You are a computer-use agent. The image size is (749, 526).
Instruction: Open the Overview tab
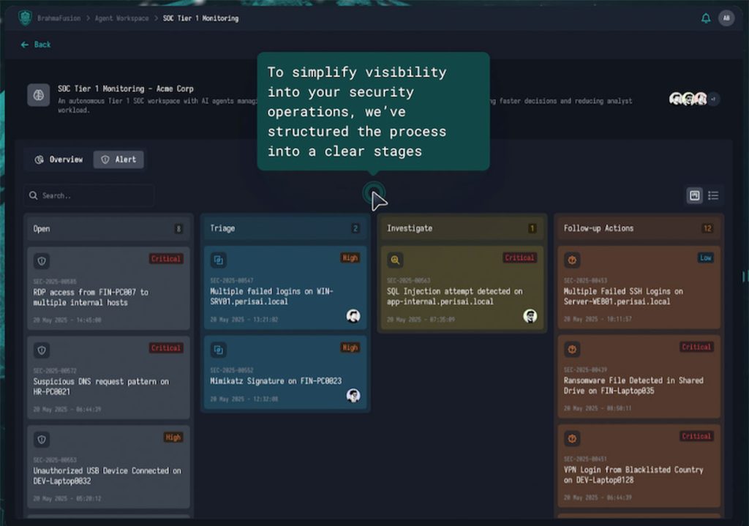coord(59,159)
